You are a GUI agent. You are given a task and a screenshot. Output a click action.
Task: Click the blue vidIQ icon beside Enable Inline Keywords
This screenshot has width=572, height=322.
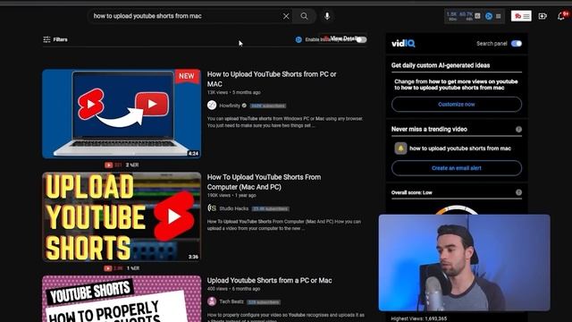[x=299, y=39]
